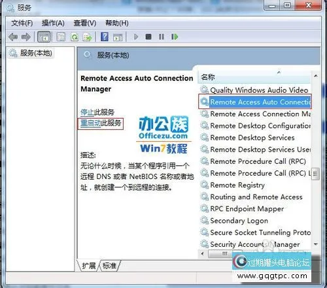327x288 pixels.
Task: Stop service with square stop icon
Action: point(148,37)
